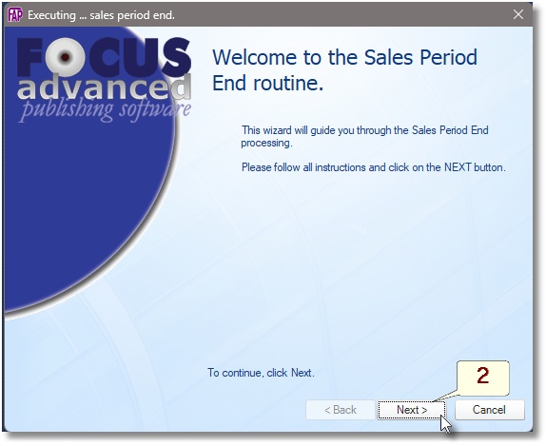Image resolution: width=546 pixels, height=446 pixels.
Task: Click the 'End routine.' heading line
Action: pos(268,83)
